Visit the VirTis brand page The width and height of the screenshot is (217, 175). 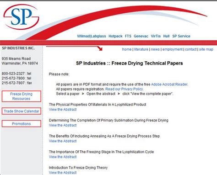click(156, 36)
